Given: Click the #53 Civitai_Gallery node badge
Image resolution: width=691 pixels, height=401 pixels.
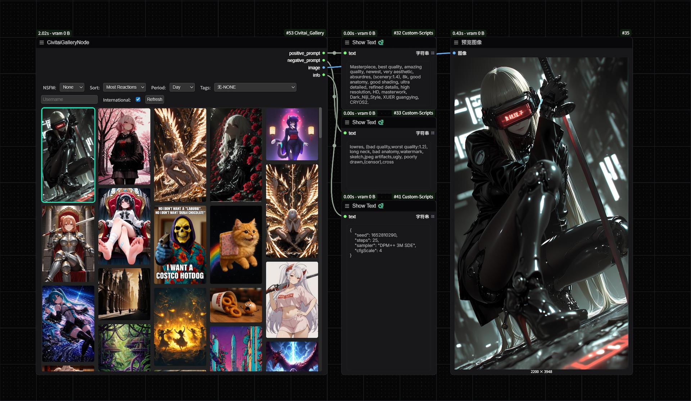Looking at the screenshot, I should 305,33.
